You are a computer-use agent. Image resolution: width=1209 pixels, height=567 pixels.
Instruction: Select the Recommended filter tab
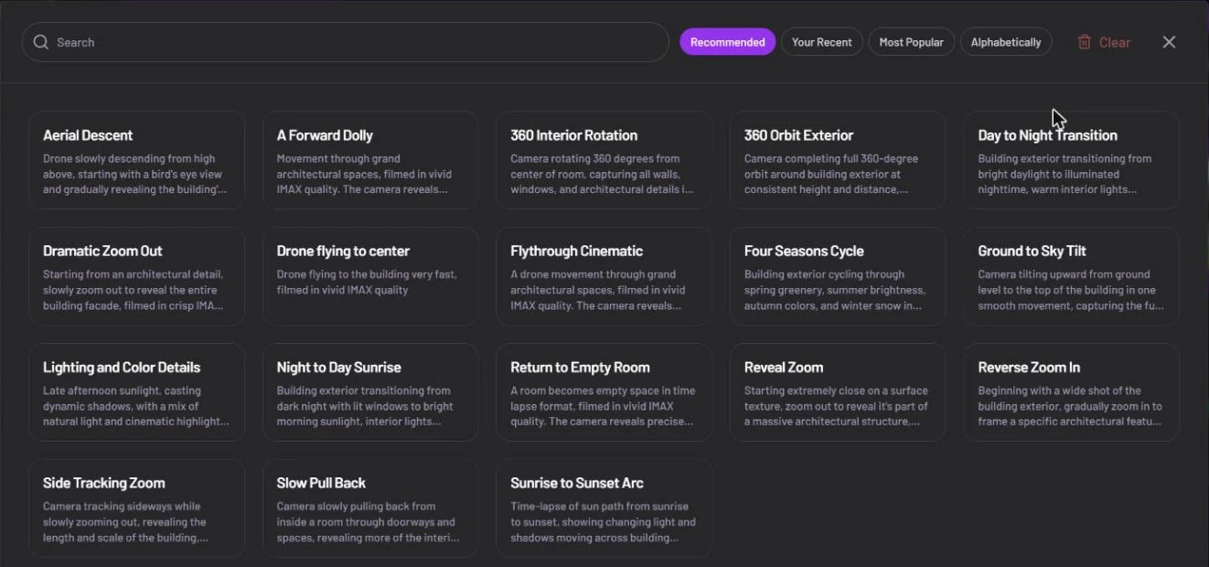pyautogui.click(x=727, y=42)
